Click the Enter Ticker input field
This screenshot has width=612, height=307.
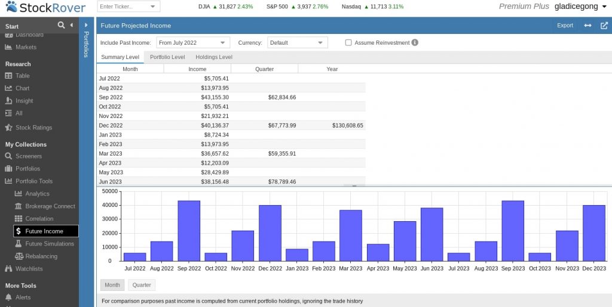pyautogui.click(x=123, y=7)
